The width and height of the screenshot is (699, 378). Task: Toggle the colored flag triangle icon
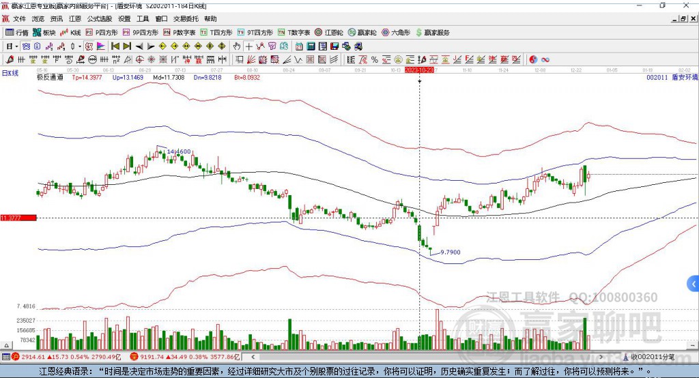pyautogui.click(x=101, y=46)
